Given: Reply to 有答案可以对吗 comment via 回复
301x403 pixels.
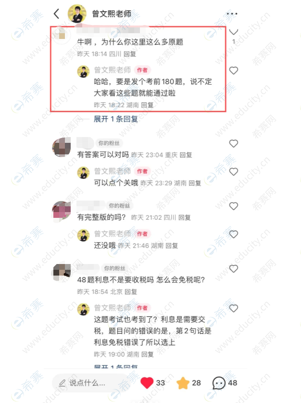Looking at the screenshot, I should coord(186,155).
